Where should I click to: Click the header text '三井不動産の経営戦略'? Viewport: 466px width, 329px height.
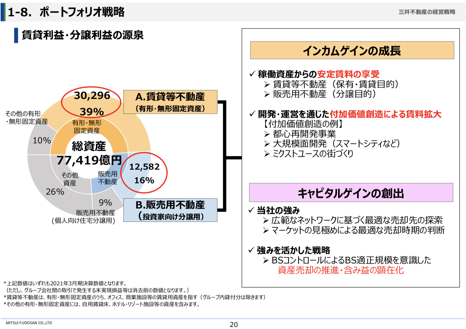tap(427, 12)
